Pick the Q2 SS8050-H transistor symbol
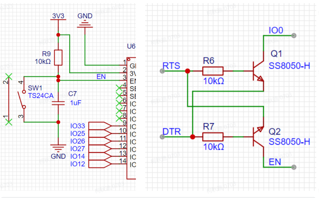 pyautogui.click(x=258, y=136)
